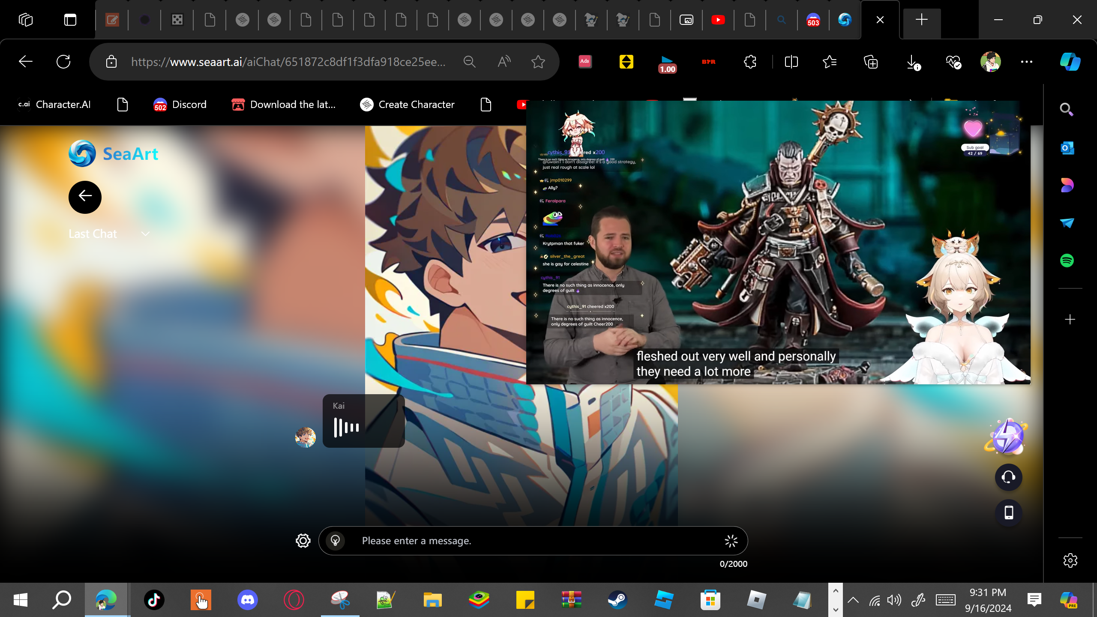Open Edge sidebar settings gear

(1070, 560)
